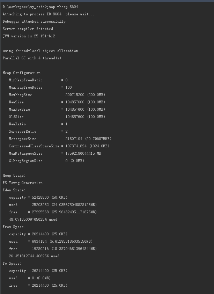Click the Heap Usage heading

point(14,176)
